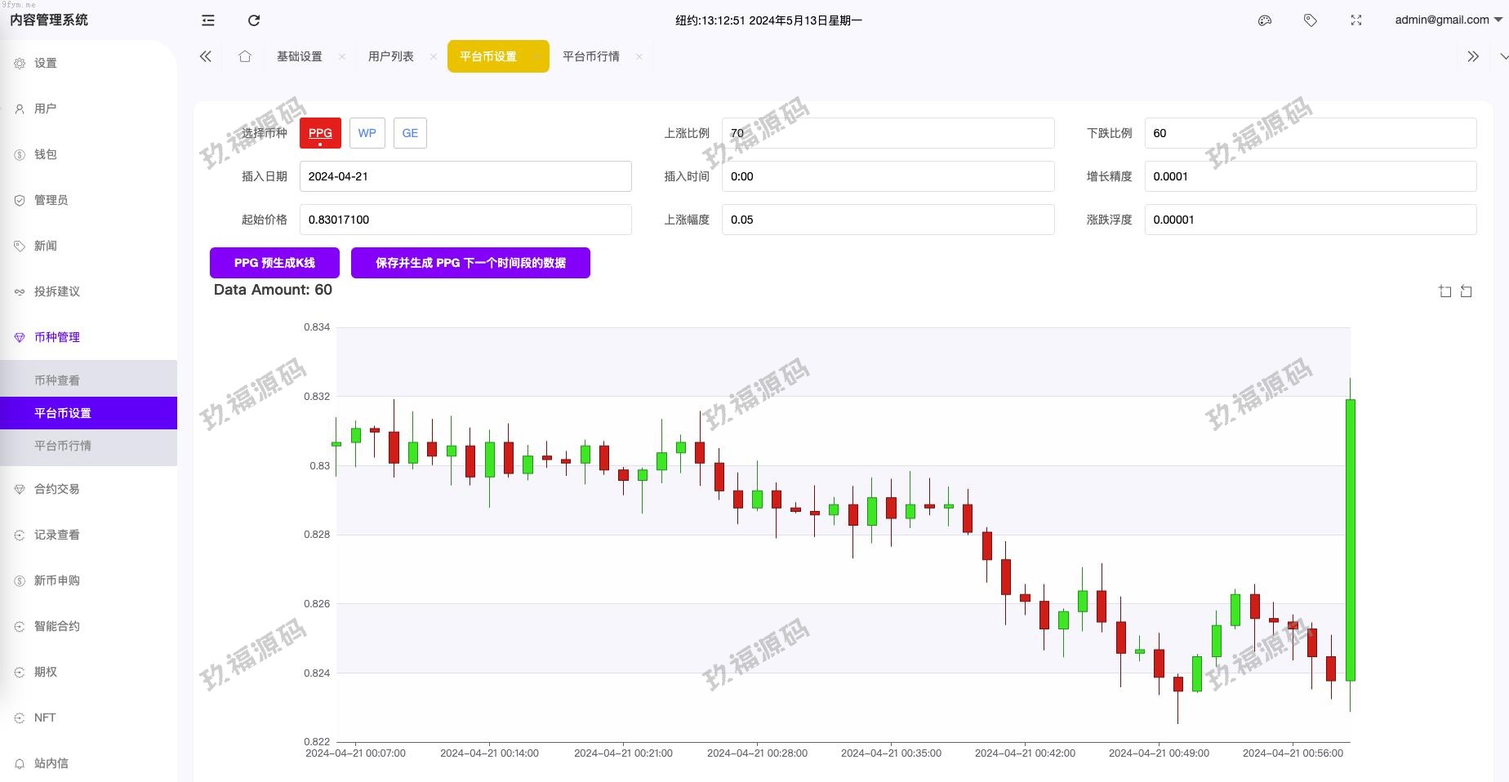Screen dimensions: 1509x782
Task: Enter fullscreen via the expand icon
Action: click(1355, 20)
